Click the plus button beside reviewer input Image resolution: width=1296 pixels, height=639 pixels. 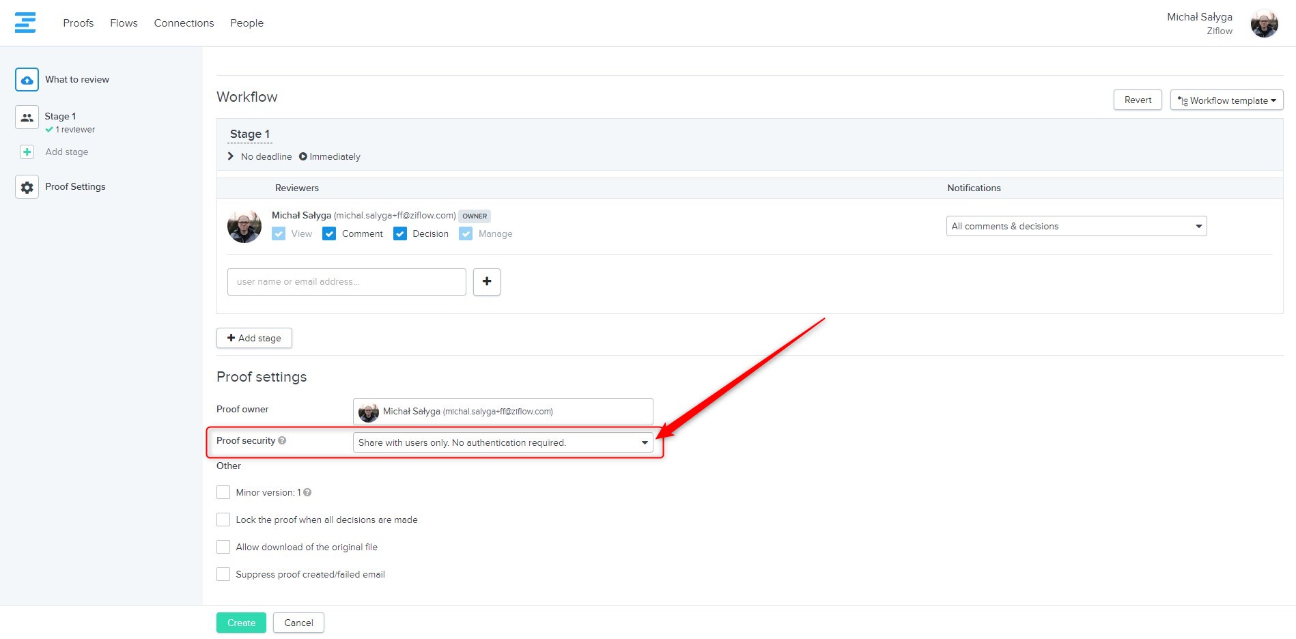tap(486, 282)
